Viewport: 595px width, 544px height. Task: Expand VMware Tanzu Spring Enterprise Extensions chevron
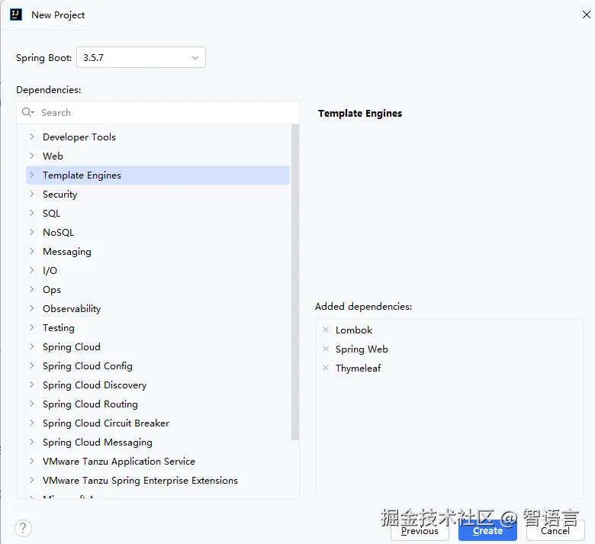pos(32,480)
